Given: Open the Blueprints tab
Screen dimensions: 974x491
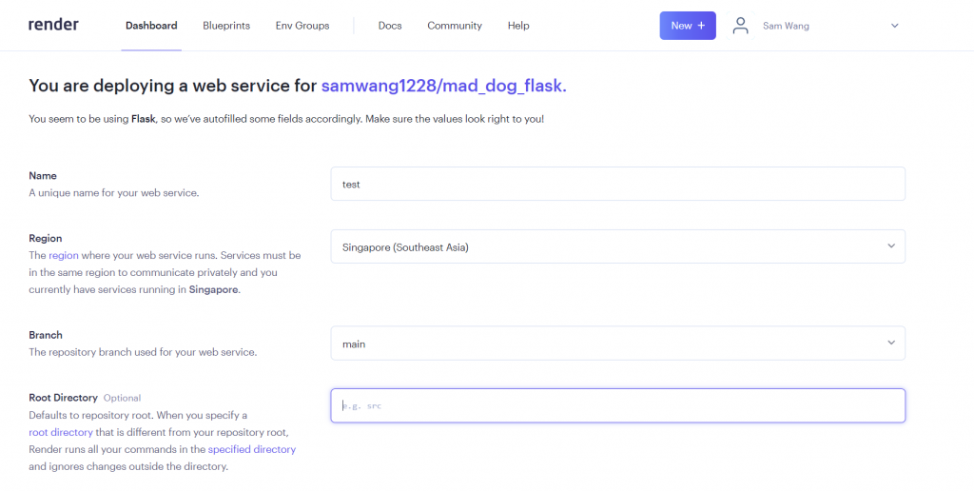Looking at the screenshot, I should pyautogui.click(x=226, y=26).
